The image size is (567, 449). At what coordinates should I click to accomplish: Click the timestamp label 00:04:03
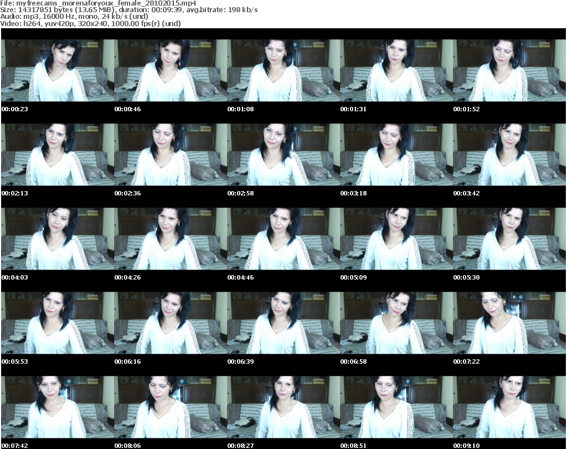pyautogui.click(x=14, y=277)
